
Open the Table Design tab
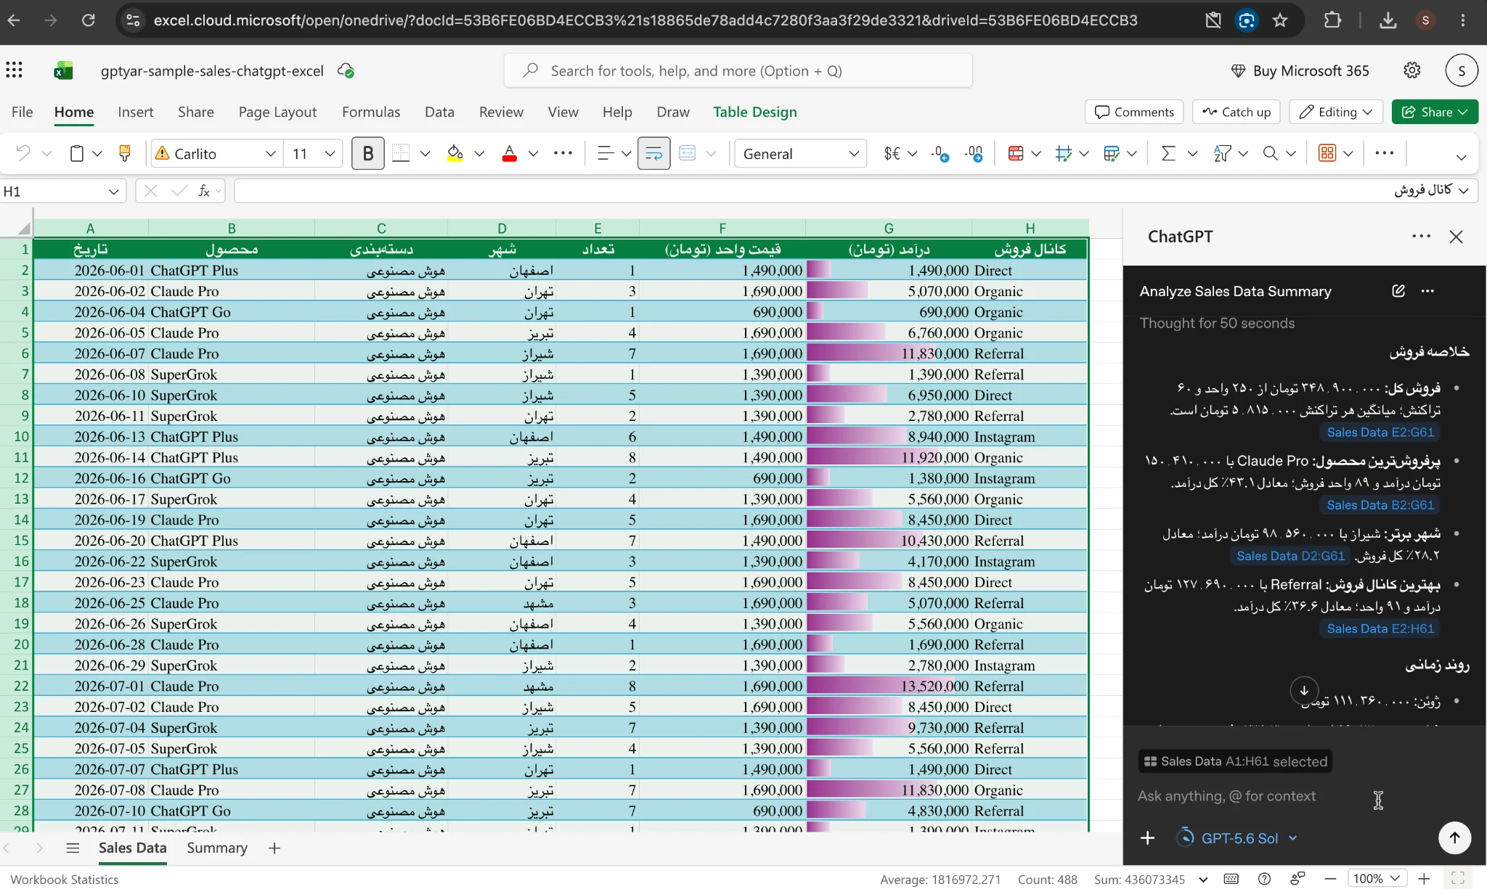(754, 112)
